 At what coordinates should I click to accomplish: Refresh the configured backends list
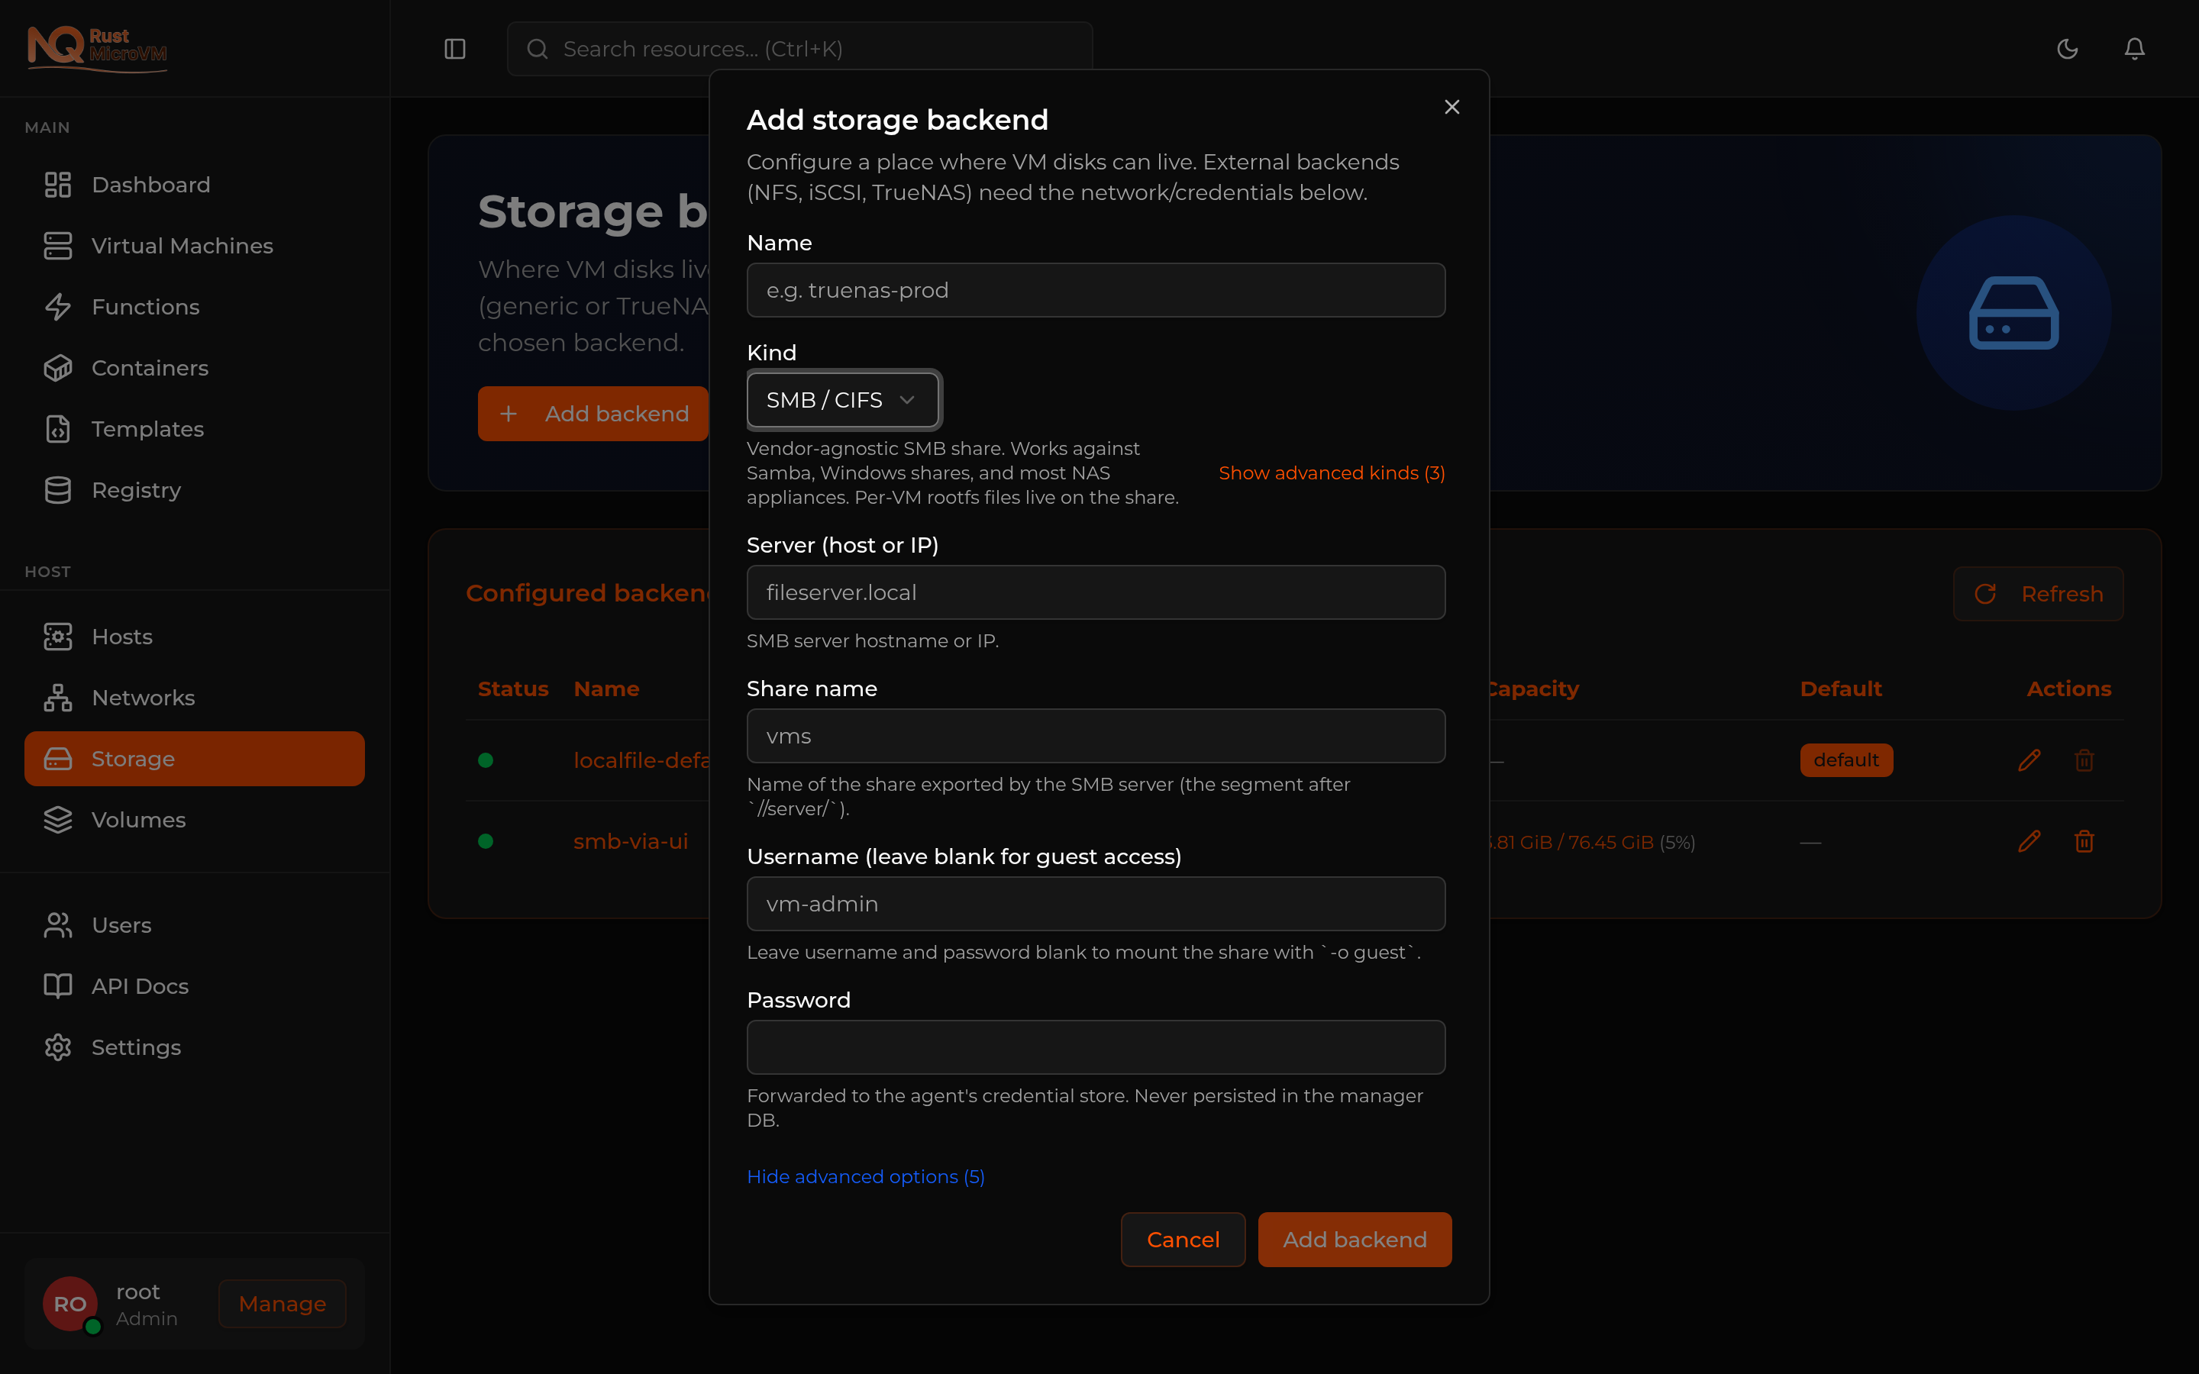2038,595
